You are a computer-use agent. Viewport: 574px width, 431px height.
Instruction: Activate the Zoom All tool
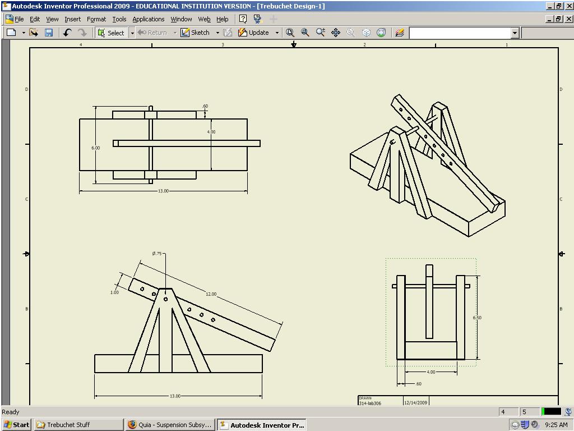click(x=290, y=33)
